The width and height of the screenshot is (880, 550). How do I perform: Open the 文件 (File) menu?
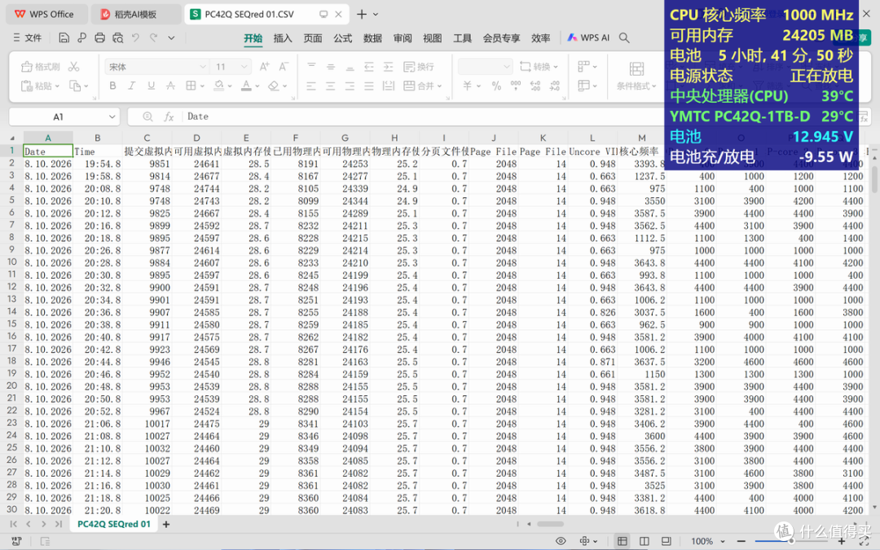pyautogui.click(x=28, y=37)
